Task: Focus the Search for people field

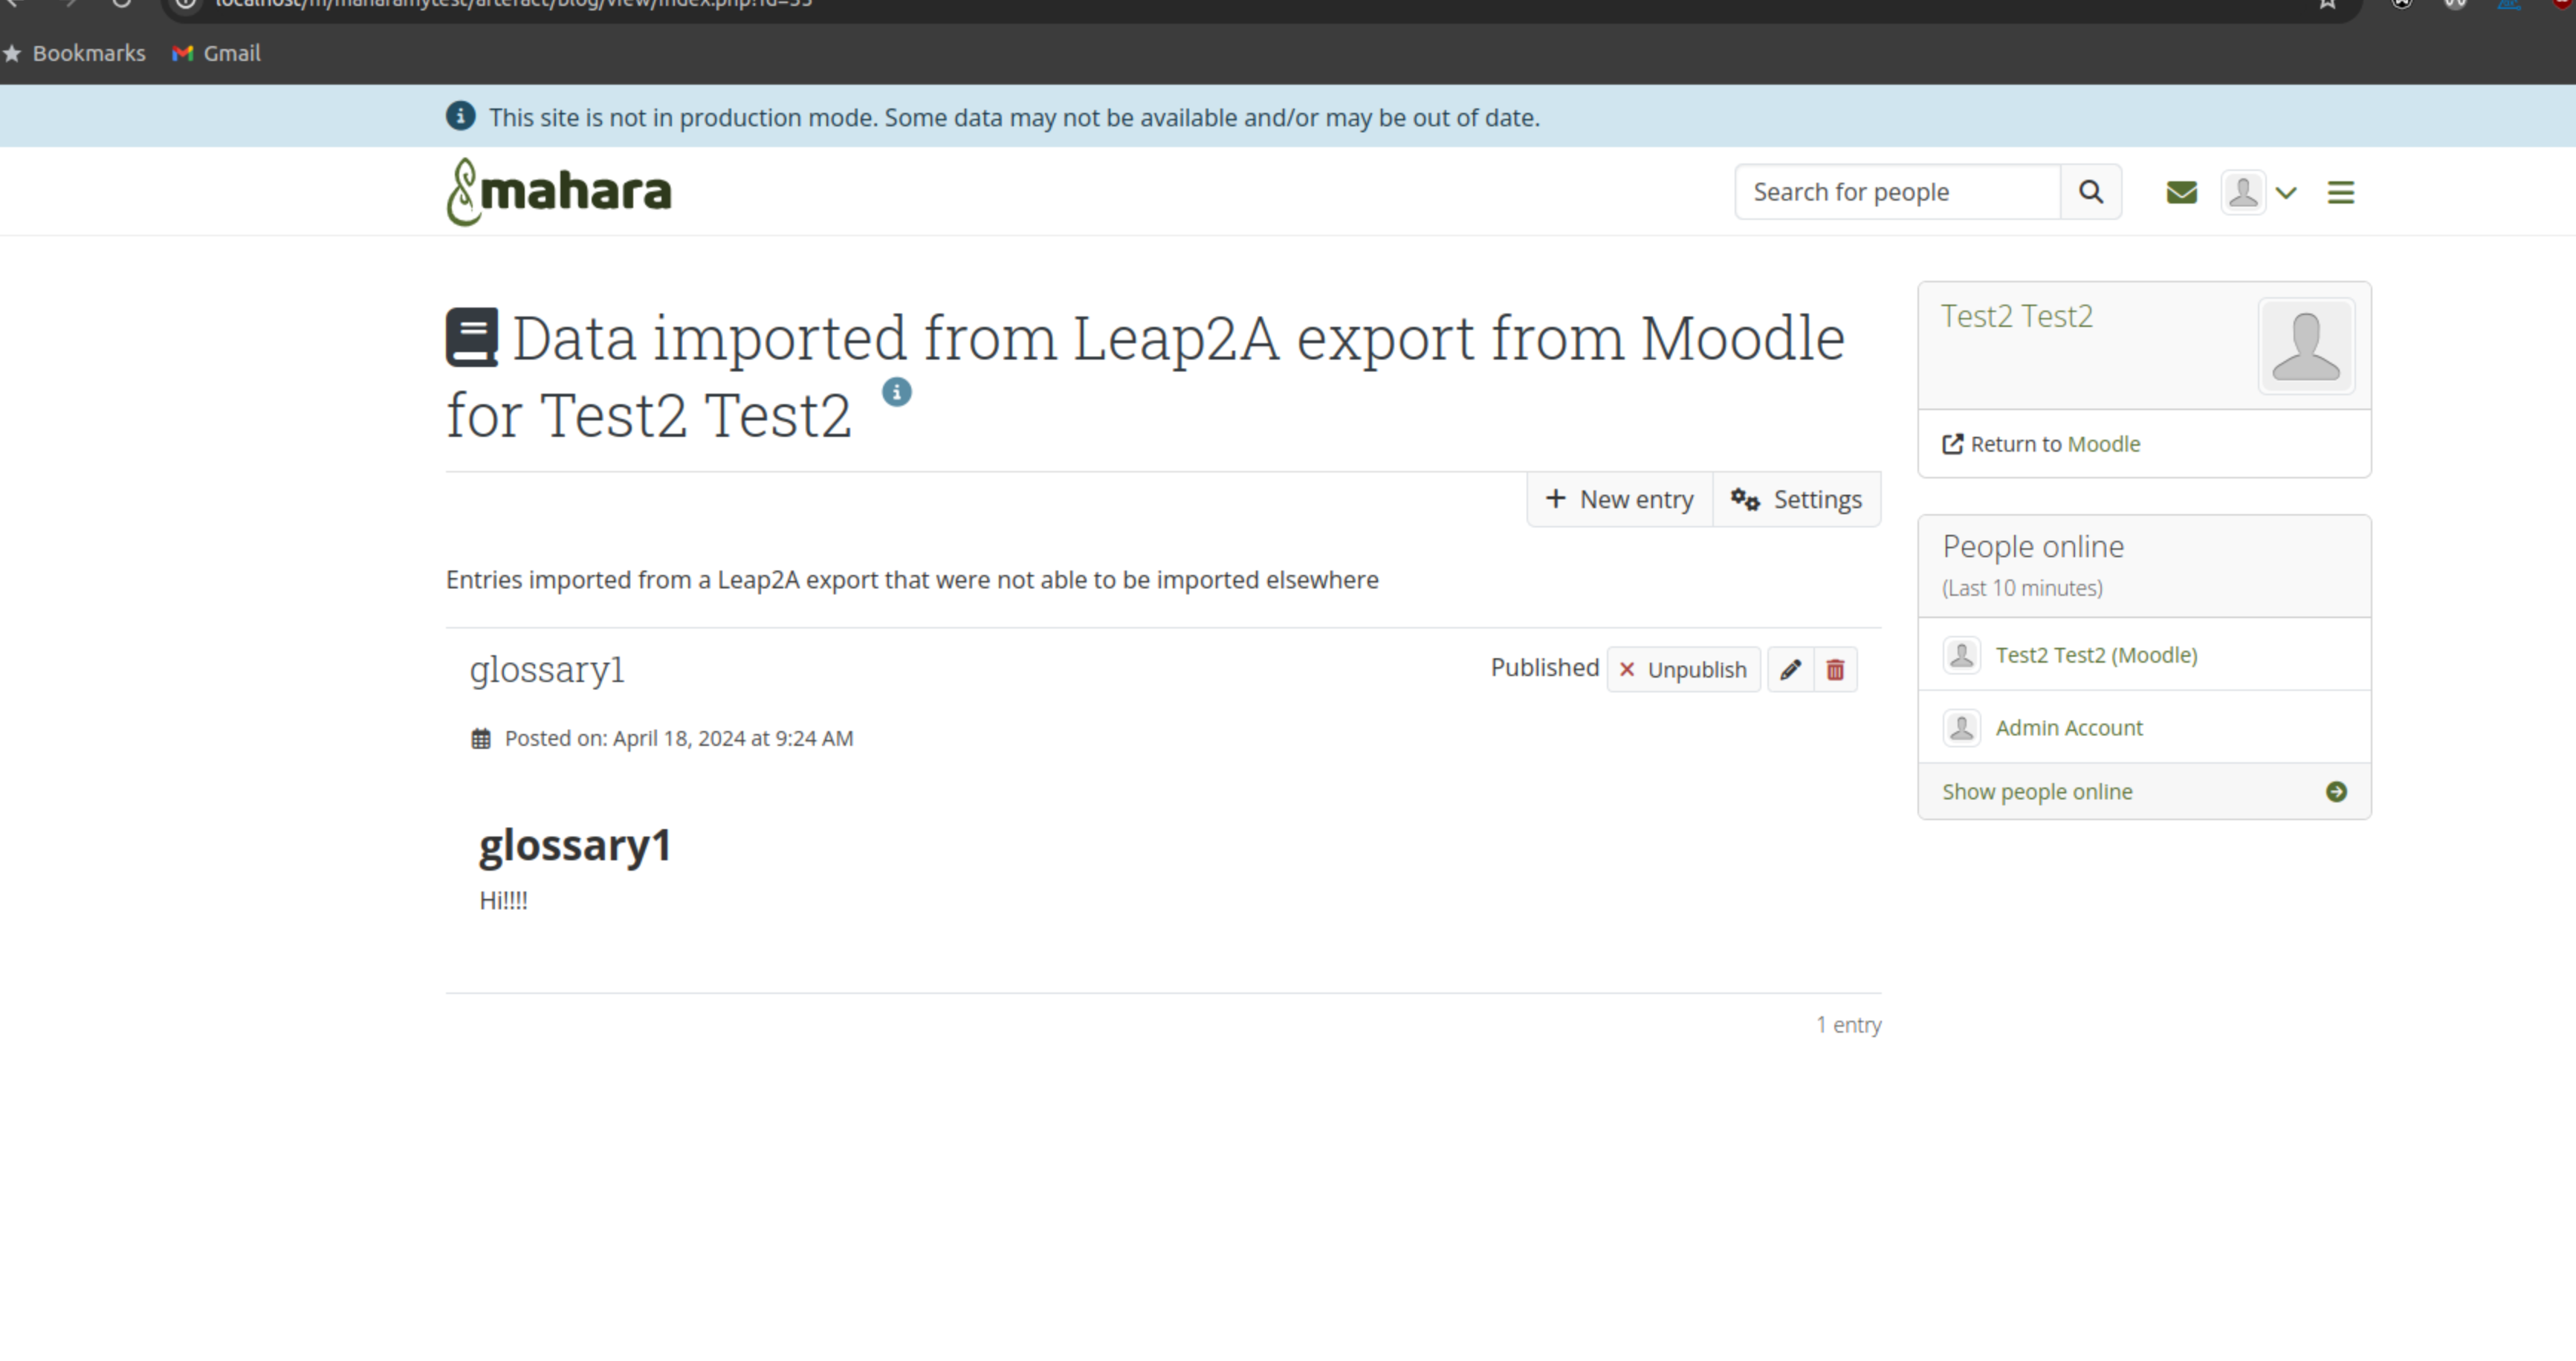Action: tap(1898, 192)
